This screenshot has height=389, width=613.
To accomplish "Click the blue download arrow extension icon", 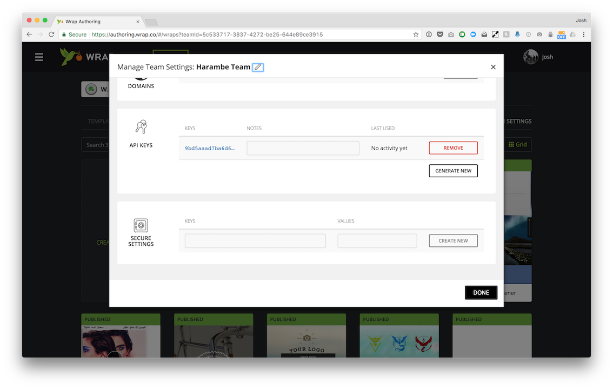I will 517,35.
